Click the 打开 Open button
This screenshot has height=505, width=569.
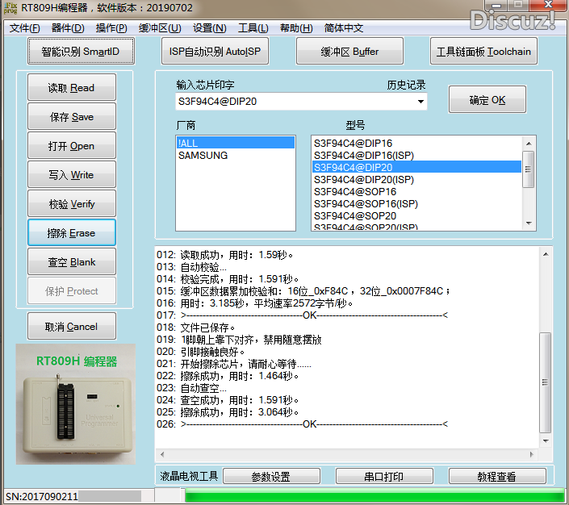(72, 145)
